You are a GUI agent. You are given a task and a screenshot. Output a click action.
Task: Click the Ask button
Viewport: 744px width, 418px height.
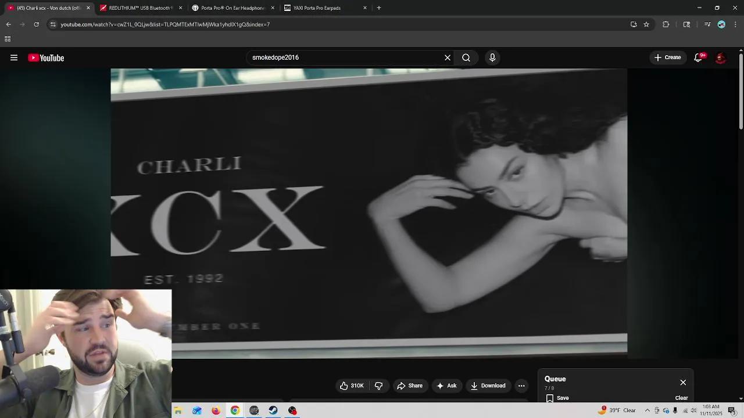click(446, 385)
